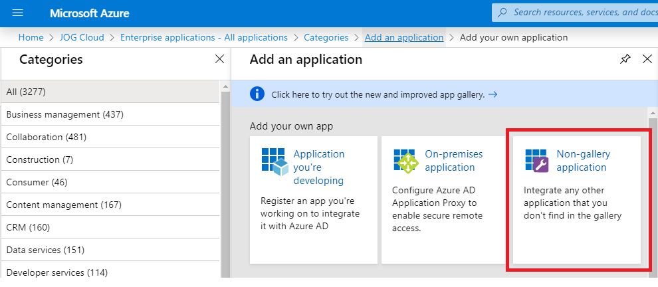
Task: Open JOG Cloud breadcrumb
Action: (82, 37)
